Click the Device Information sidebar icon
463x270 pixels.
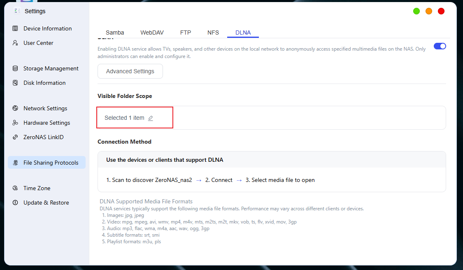coord(15,28)
